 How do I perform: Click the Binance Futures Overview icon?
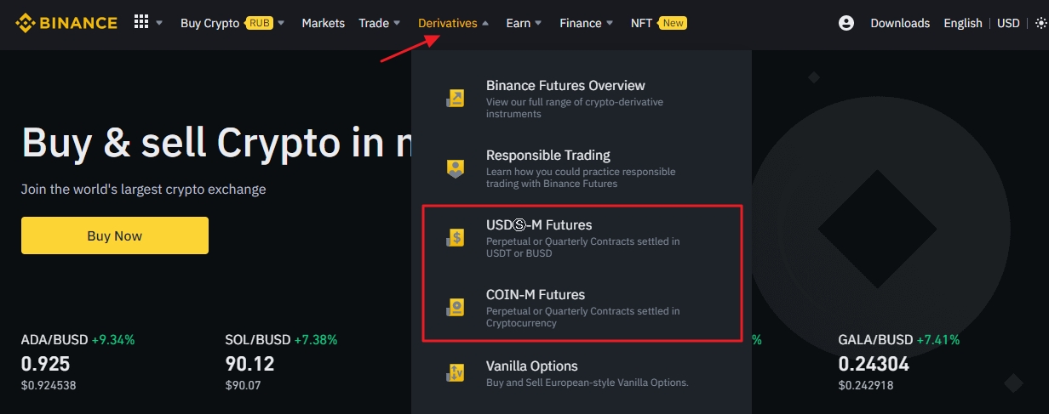[456, 99]
